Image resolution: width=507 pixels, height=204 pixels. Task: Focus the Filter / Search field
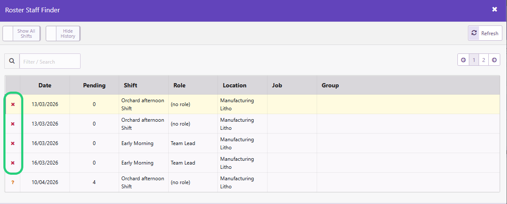click(x=50, y=61)
